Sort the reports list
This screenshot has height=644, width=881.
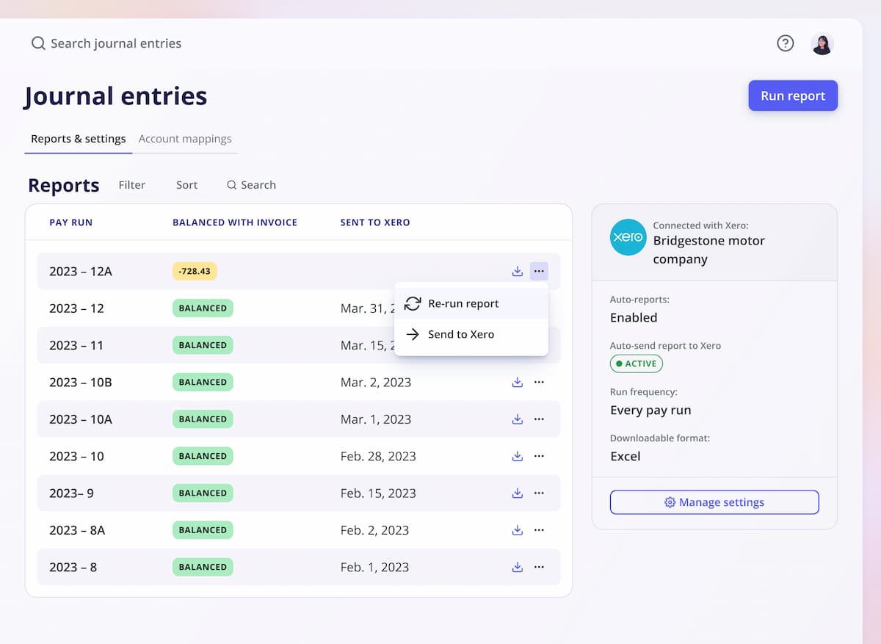coord(186,185)
